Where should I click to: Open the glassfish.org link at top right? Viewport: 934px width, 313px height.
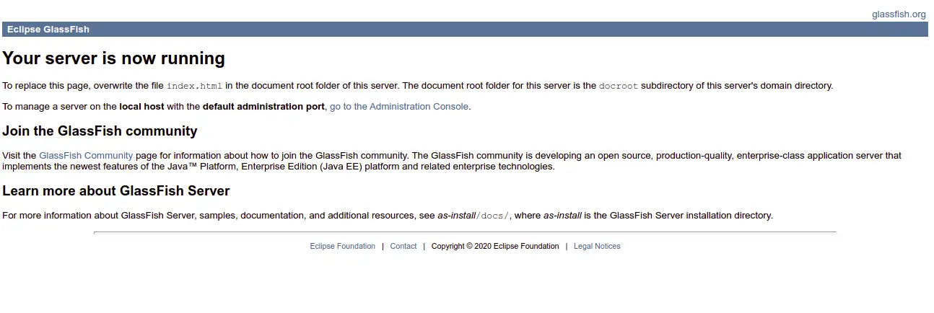[899, 14]
